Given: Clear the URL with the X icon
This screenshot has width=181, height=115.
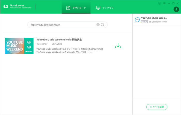Looking at the screenshot, I should pos(98,25).
